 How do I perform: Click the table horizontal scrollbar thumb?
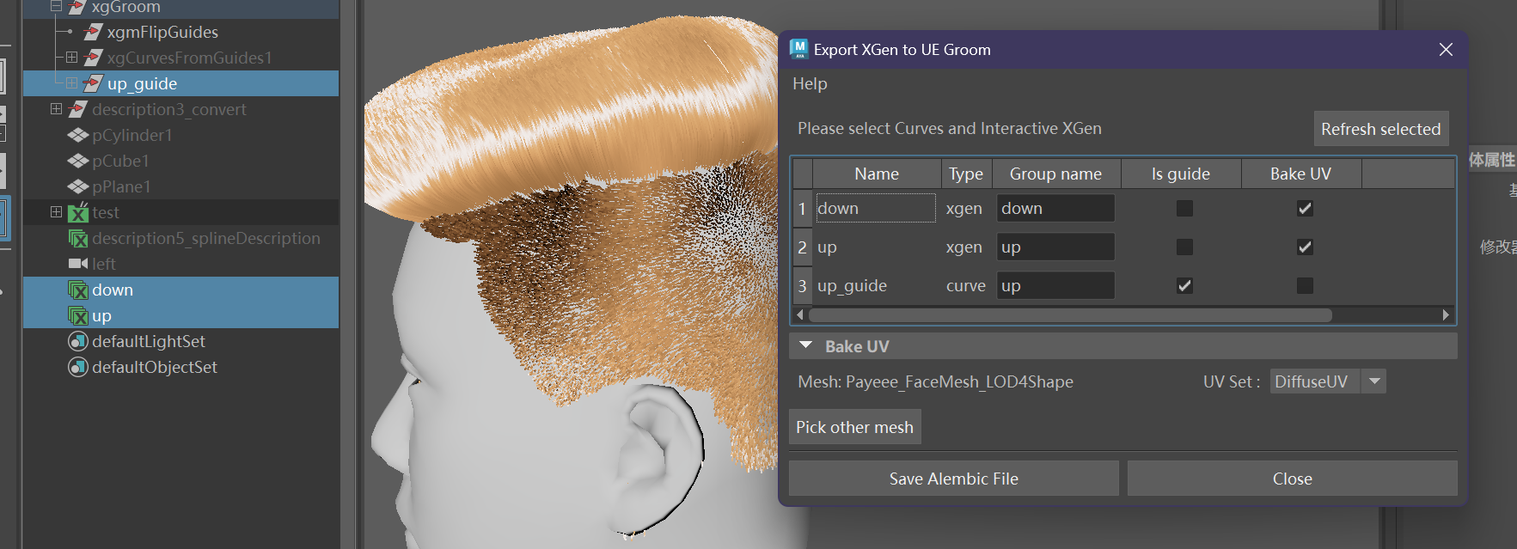pos(1070,315)
